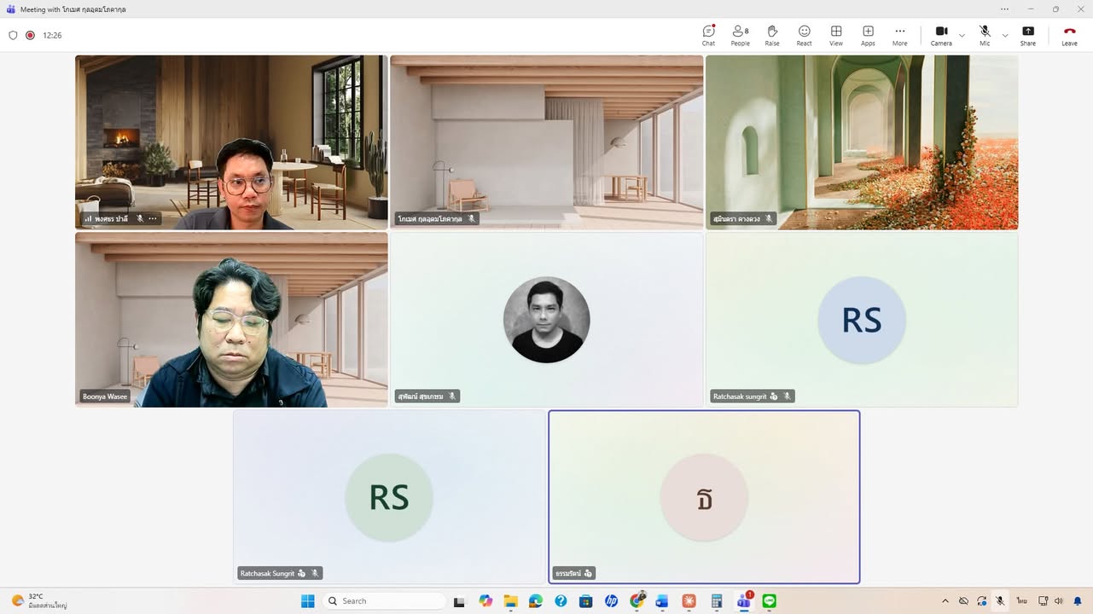Select Boonya Wasee video tile
1093x614 pixels.
click(x=231, y=320)
